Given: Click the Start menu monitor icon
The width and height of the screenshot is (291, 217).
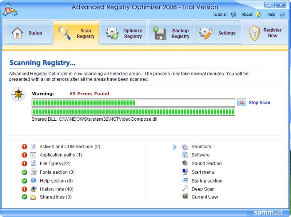Looking at the screenshot, I should click(185, 172).
